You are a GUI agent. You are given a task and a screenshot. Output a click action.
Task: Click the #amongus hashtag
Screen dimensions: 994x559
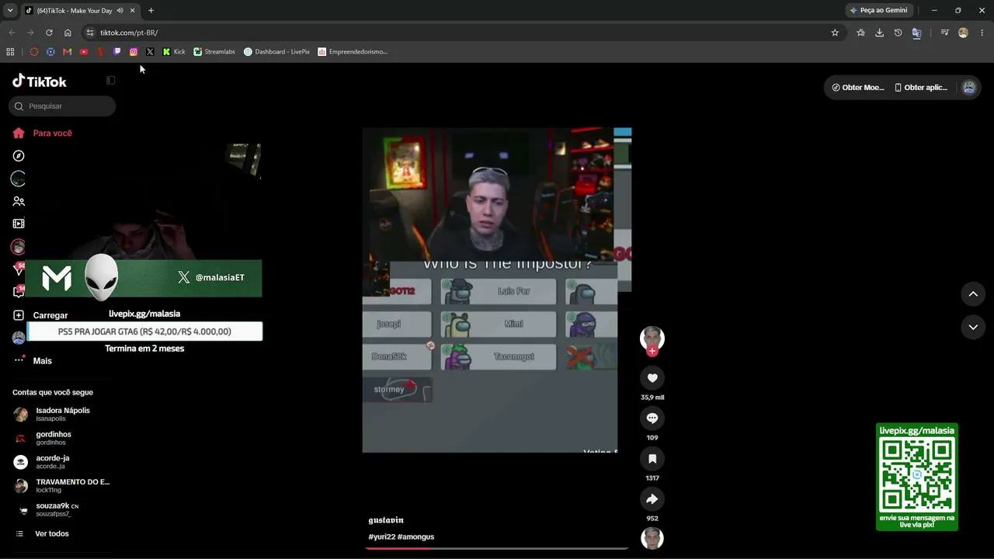pos(416,536)
